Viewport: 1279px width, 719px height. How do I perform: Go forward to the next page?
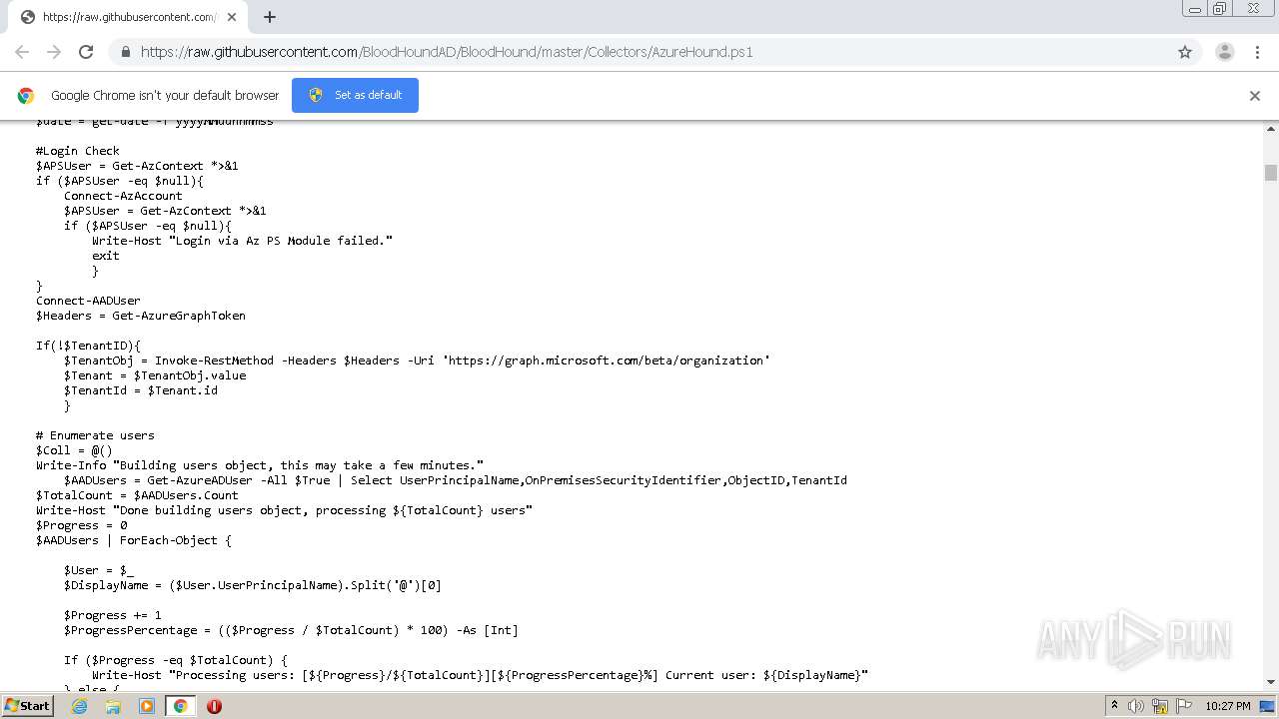pos(54,52)
